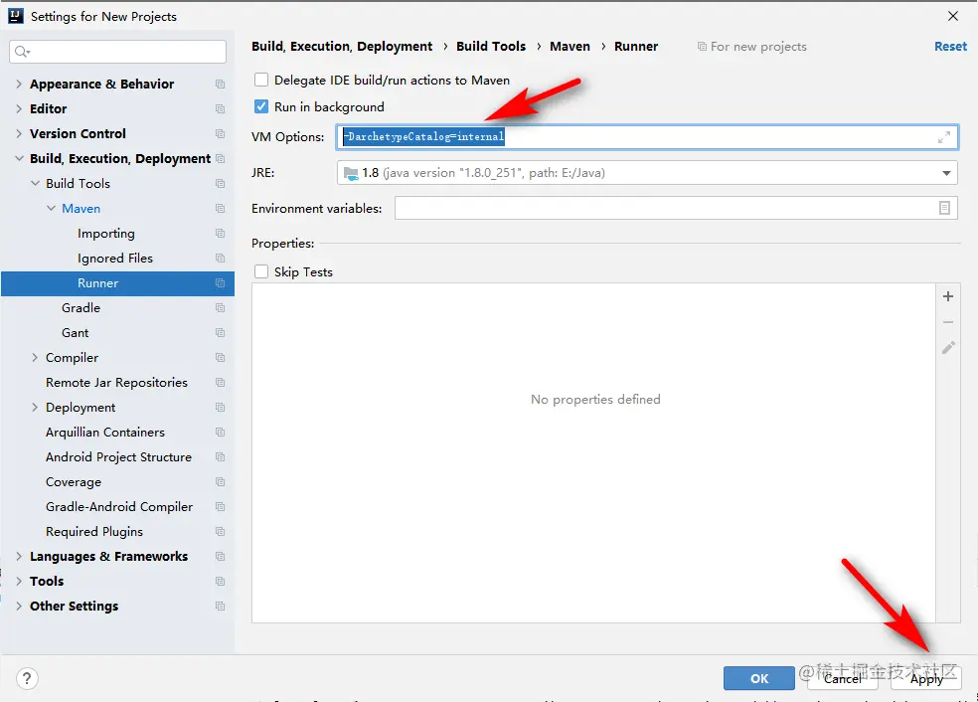
Task: Collapse Build, Execution, Deployment node
Action: [x=19, y=158]
